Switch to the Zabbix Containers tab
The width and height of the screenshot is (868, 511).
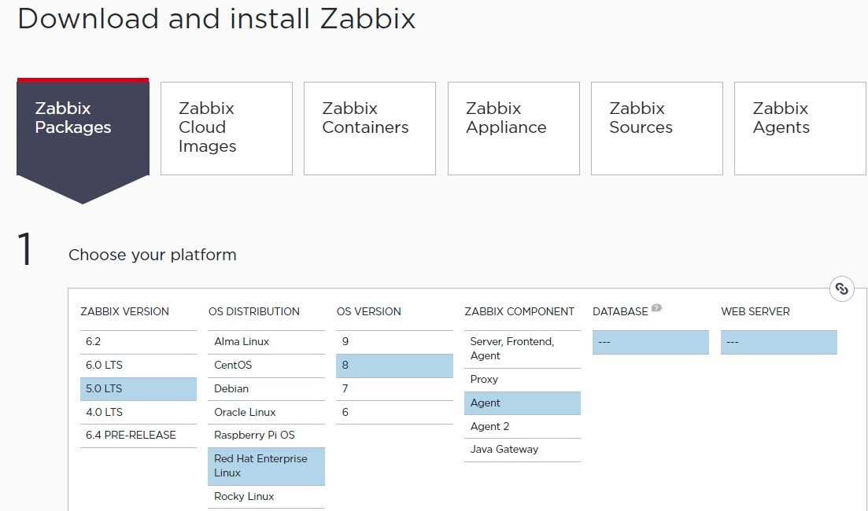(370, 128)
